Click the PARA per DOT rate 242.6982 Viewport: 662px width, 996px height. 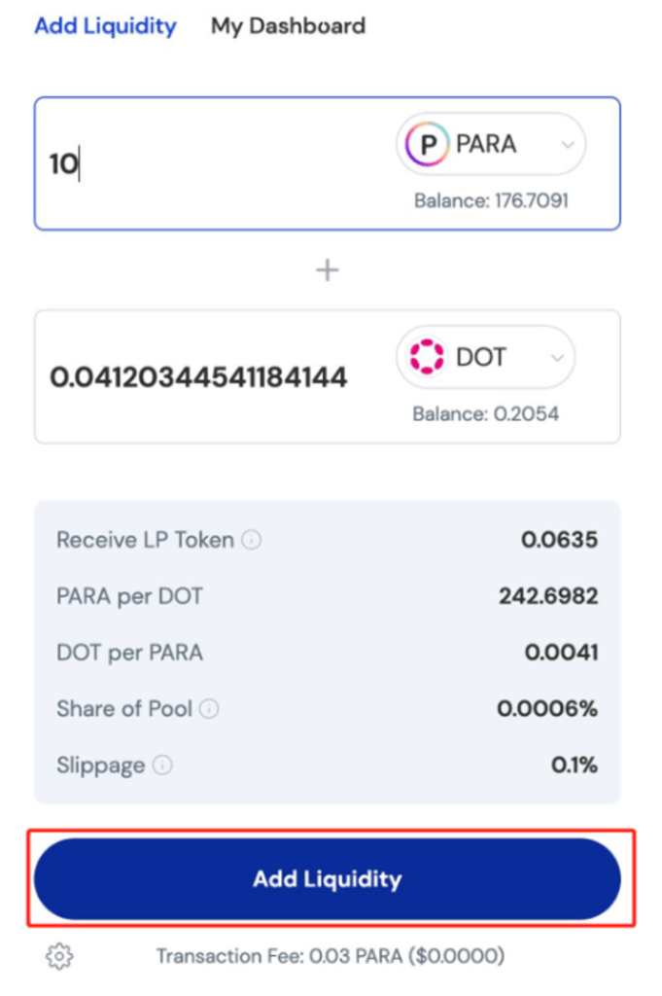tap(548, 596)
